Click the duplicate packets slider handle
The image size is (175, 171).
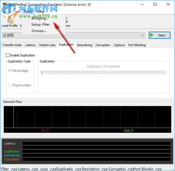(42, 72)
